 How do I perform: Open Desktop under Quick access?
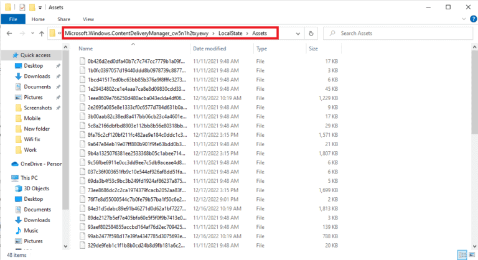34,65
